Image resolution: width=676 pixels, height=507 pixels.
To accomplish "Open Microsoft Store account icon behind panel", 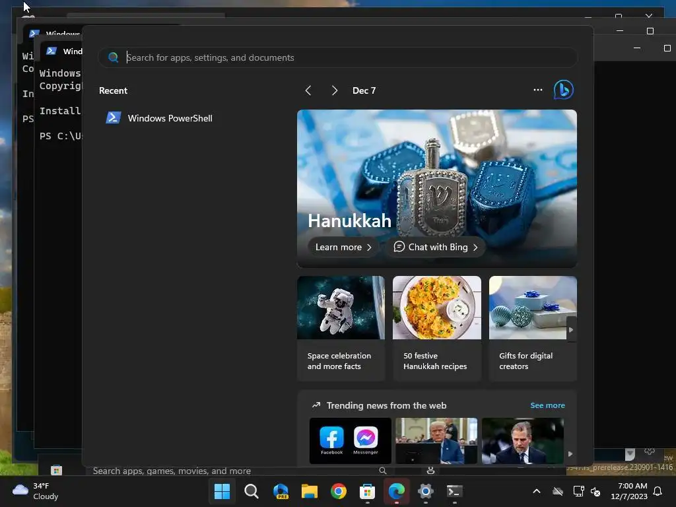I will click(430, 470).
